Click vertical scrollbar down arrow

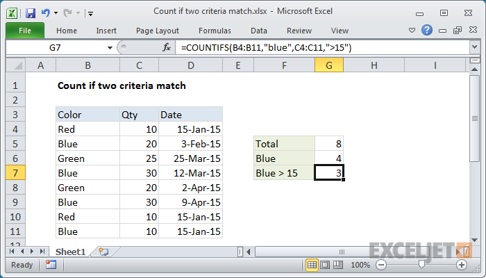coord(474,240)
